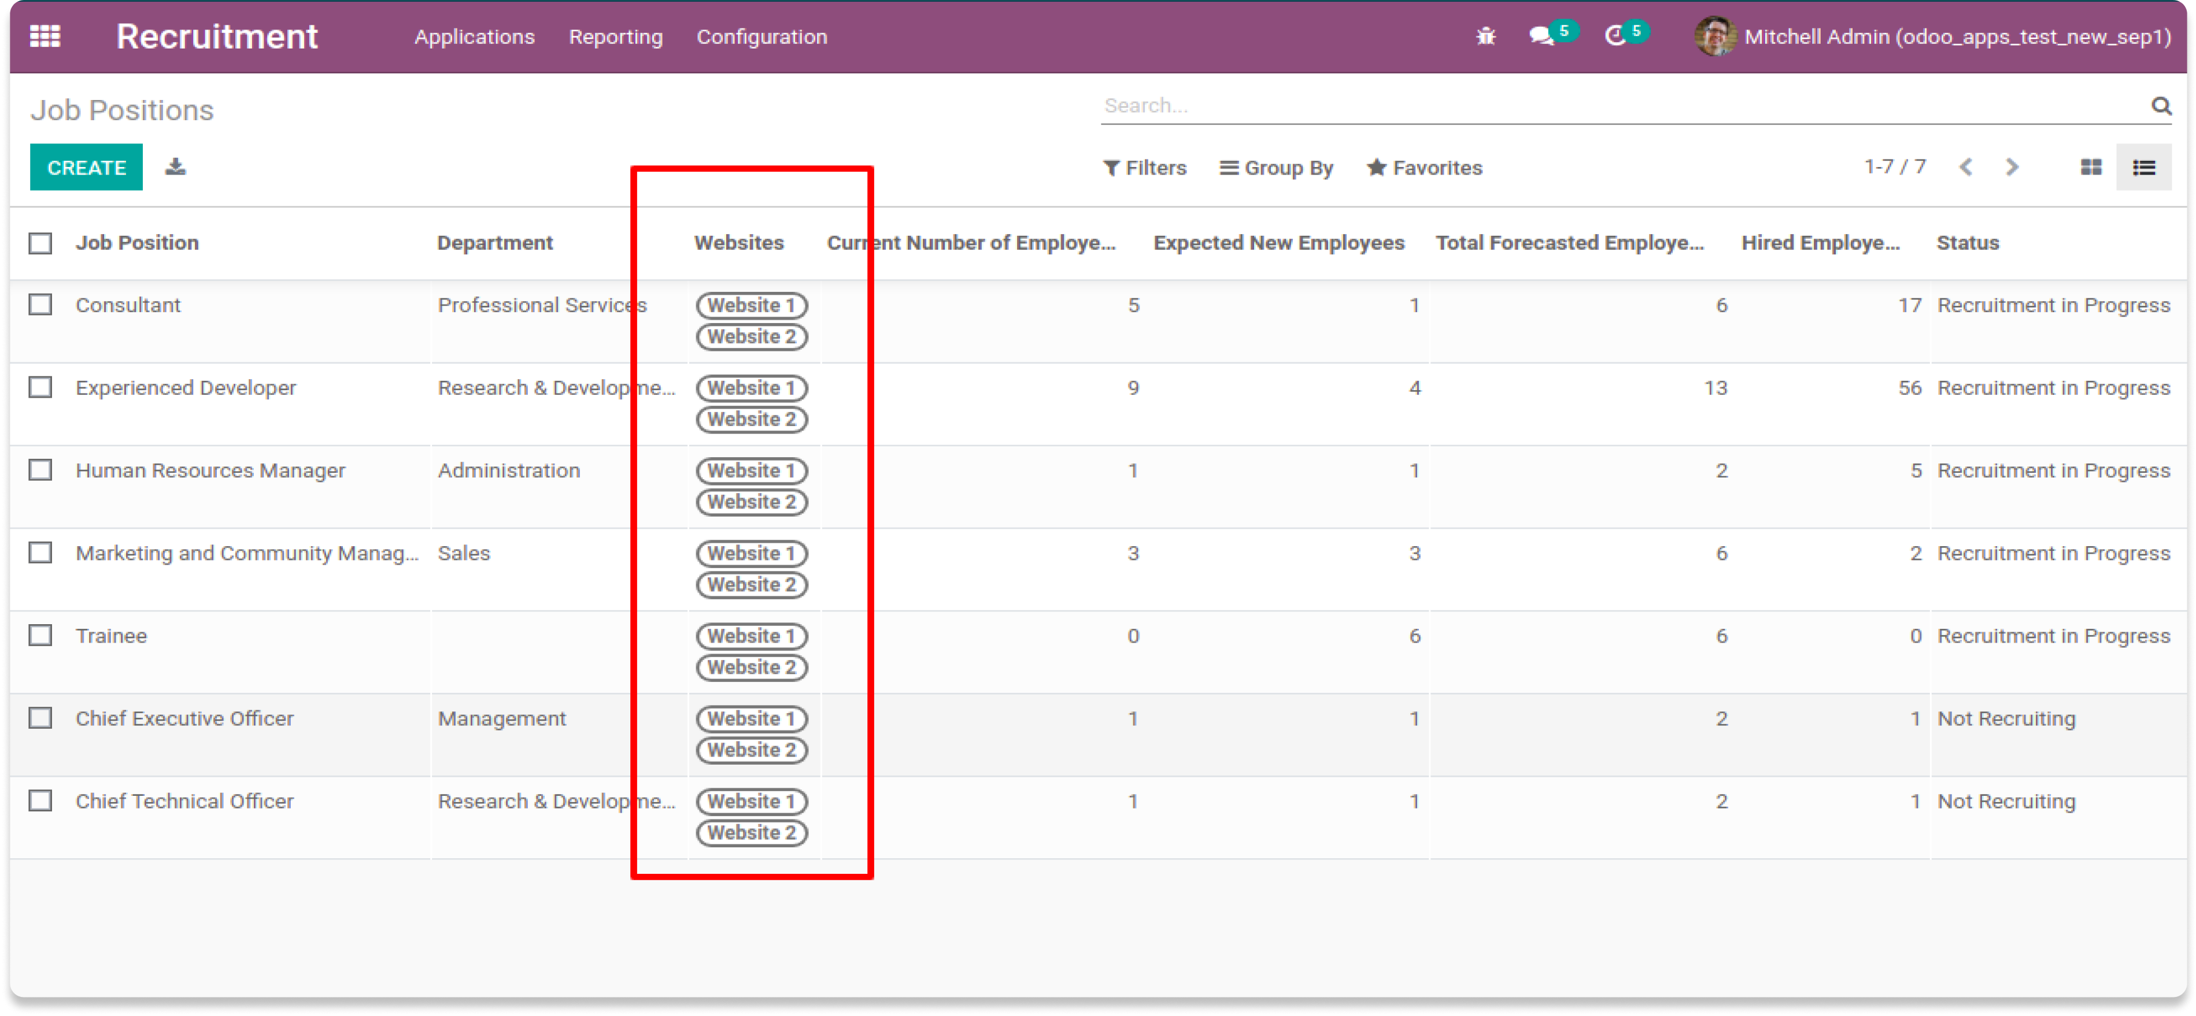Click the CREATE button
2196x1016 pixels.
(86, 167)
